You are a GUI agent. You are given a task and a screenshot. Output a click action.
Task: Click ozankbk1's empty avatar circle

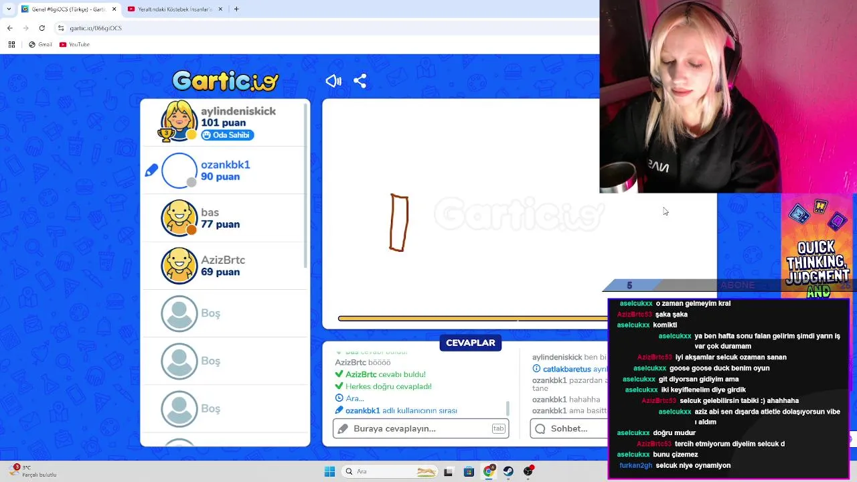179,171
